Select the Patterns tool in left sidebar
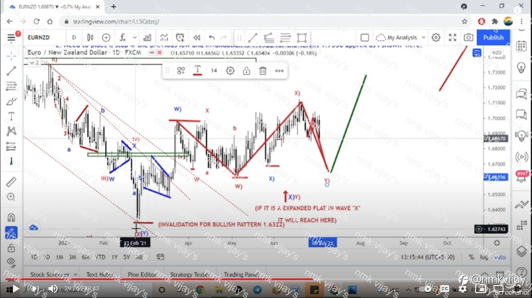The width and height of the screenshot is (532, 298). (x=11, y=131)
